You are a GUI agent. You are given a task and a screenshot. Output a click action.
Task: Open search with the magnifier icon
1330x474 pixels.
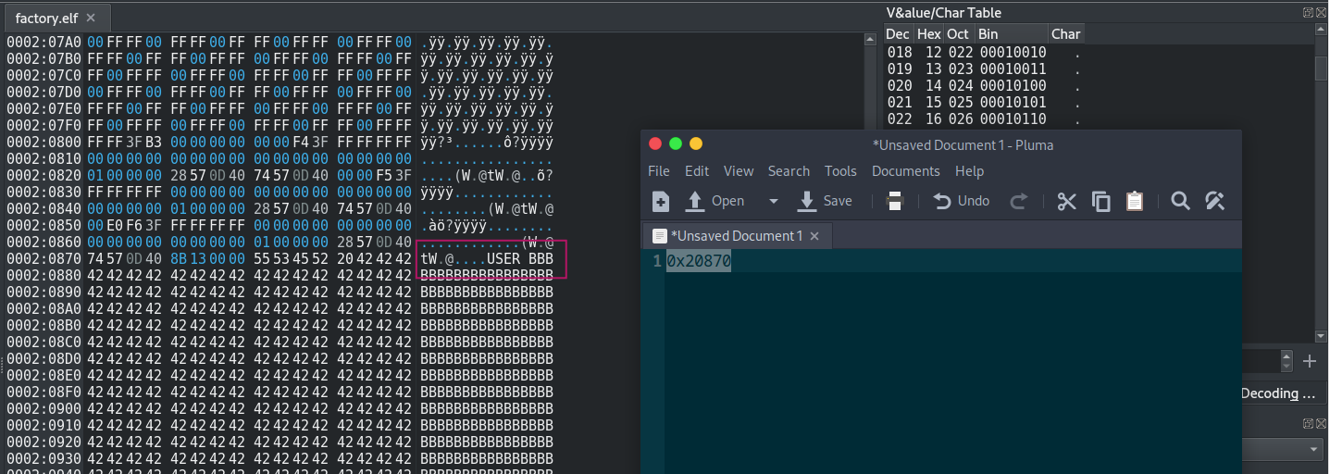(1180, 201)
